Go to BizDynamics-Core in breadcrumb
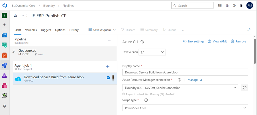 click(x=24, y=6)
